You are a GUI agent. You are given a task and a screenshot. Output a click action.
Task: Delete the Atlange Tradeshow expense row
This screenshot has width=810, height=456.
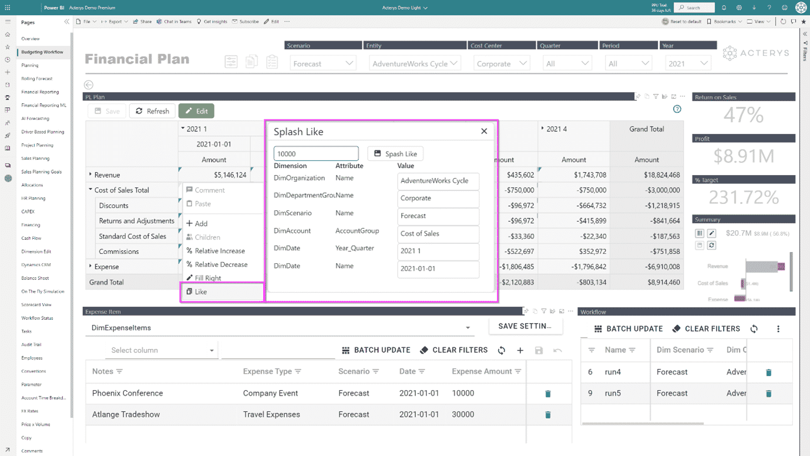click(548, 415)
